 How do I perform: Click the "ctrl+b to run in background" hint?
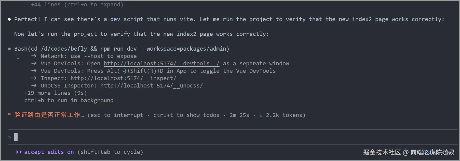[x=69, y=100]
